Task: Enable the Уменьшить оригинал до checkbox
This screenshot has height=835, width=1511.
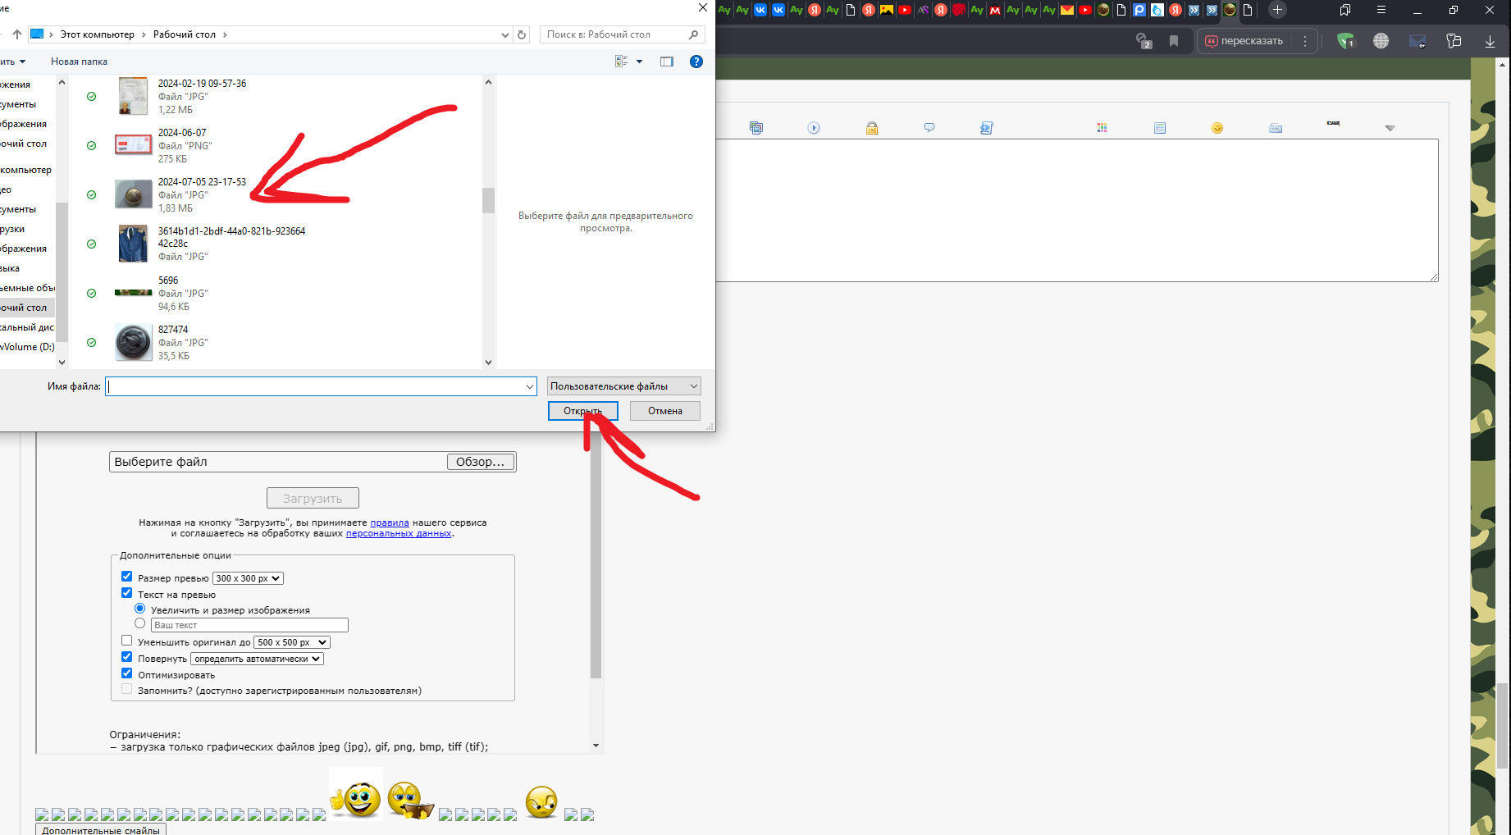Action: coord(126,641)
